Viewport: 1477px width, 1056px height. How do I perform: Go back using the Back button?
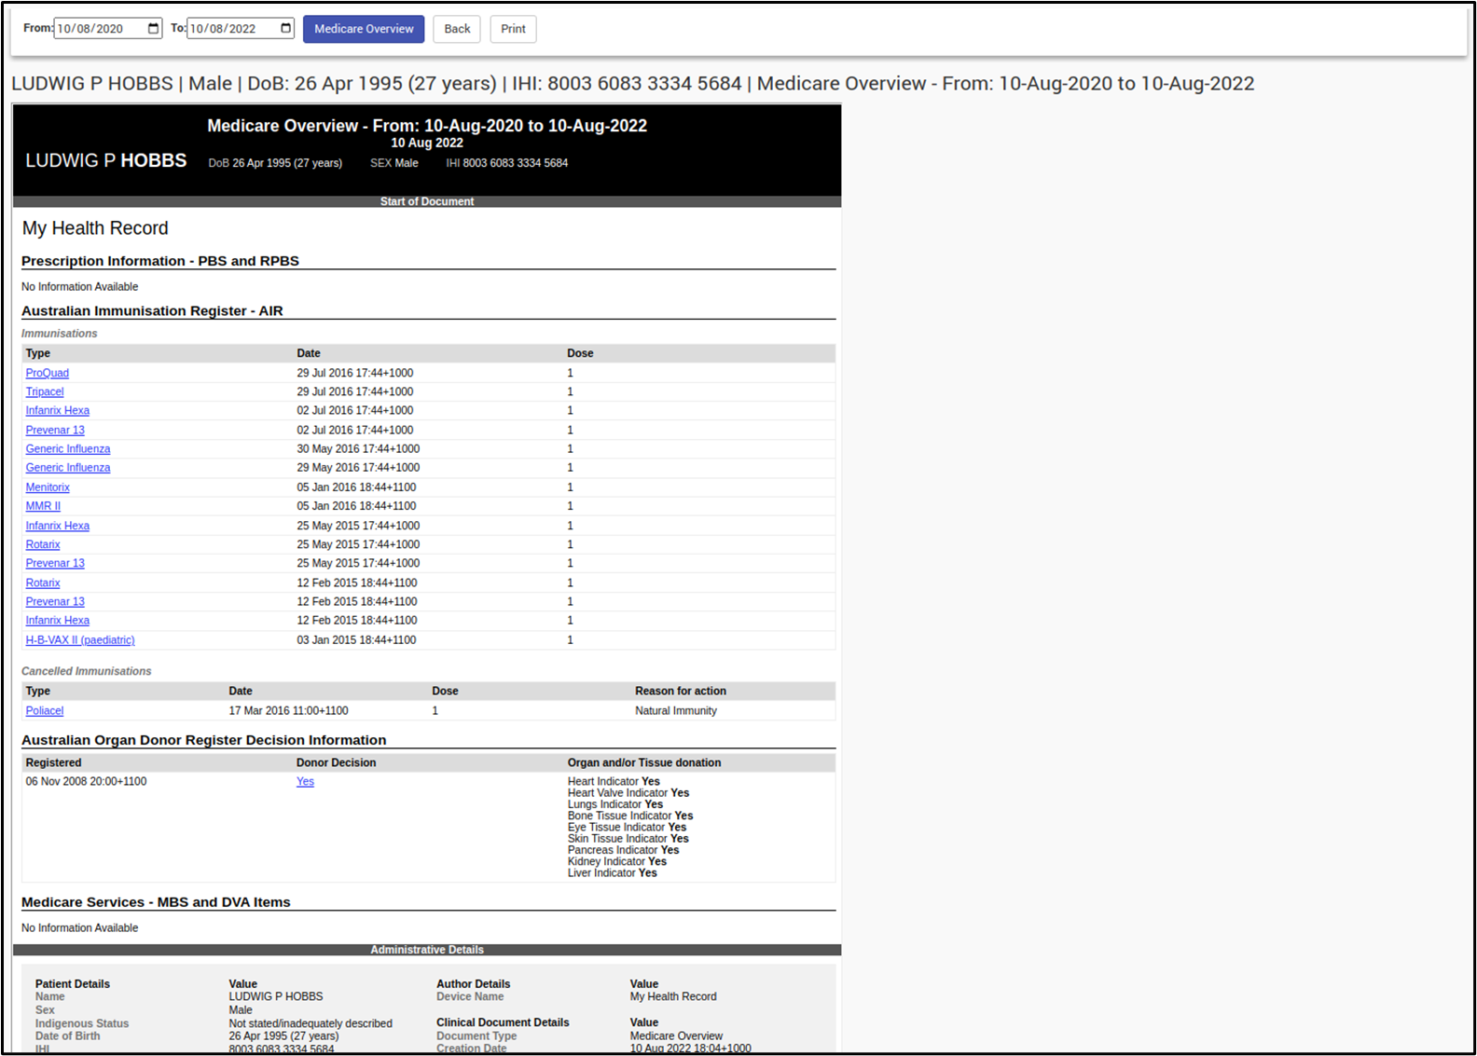point(457,29)
